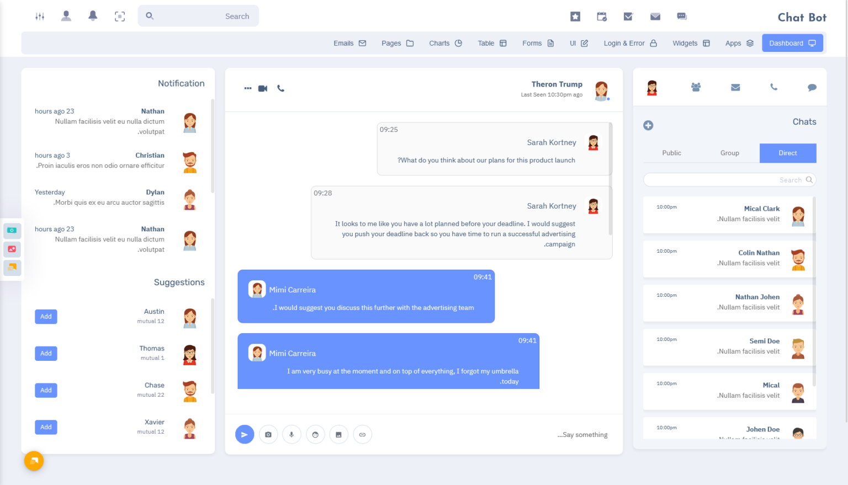Image resolution: width=848 pixels, height=485 pixels.
Task: Open the UI menu
Action: 579,43
